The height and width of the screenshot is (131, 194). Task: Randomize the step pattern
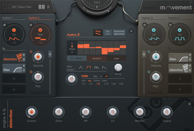point(97,58)
